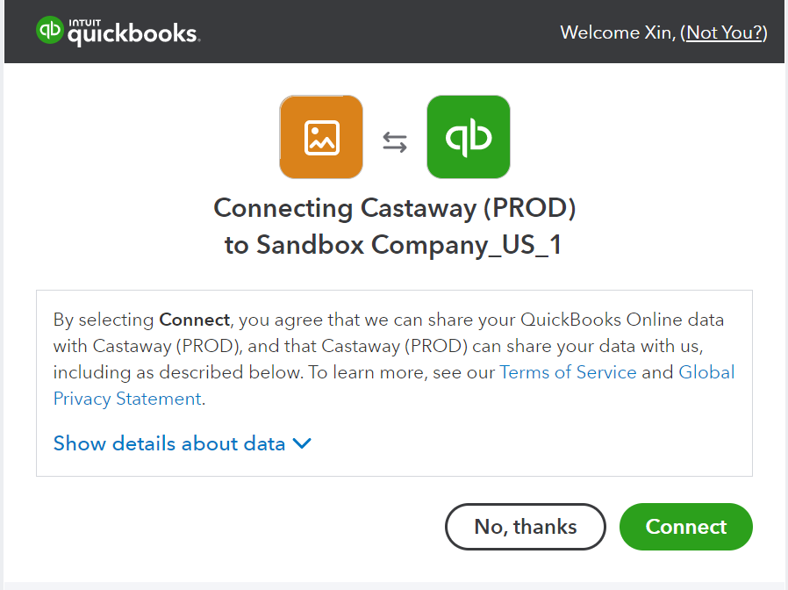788x590 pixels.
Task: Click the chevron next to Show details about data
Action: pos(301,444)
